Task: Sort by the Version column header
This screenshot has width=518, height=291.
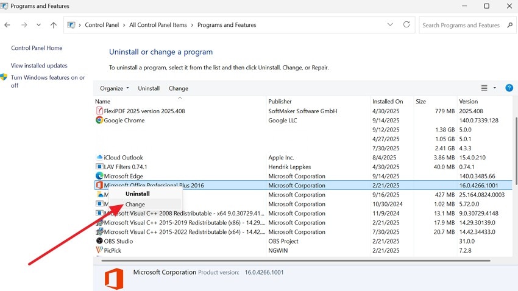Action: point(468,102)
